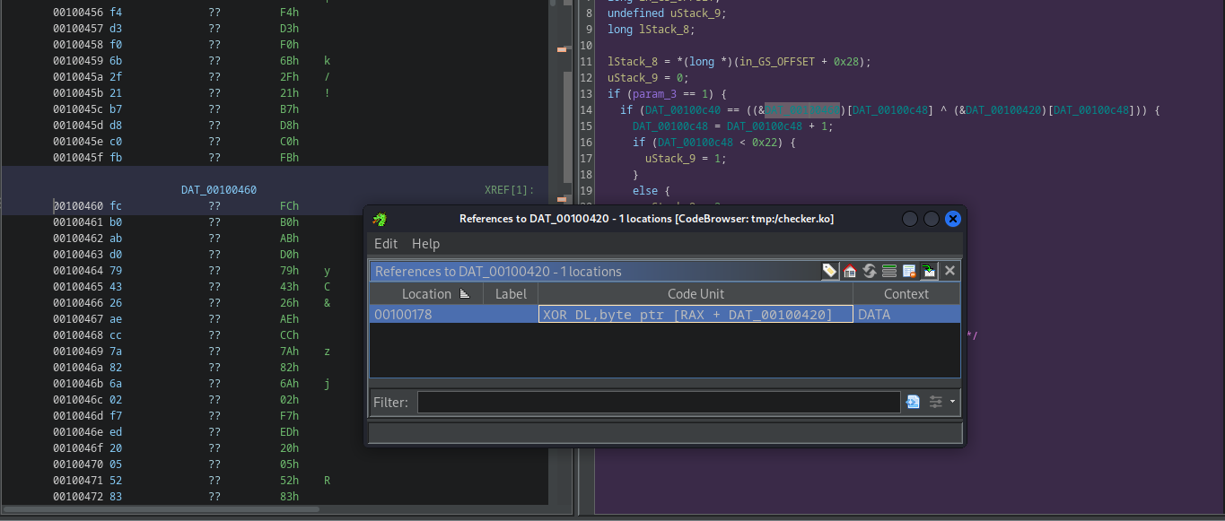The height and width of the screenshot is (521, 1225).
Task: Select listing row 0010045a with value 2Fh
Action: [274, 77]
